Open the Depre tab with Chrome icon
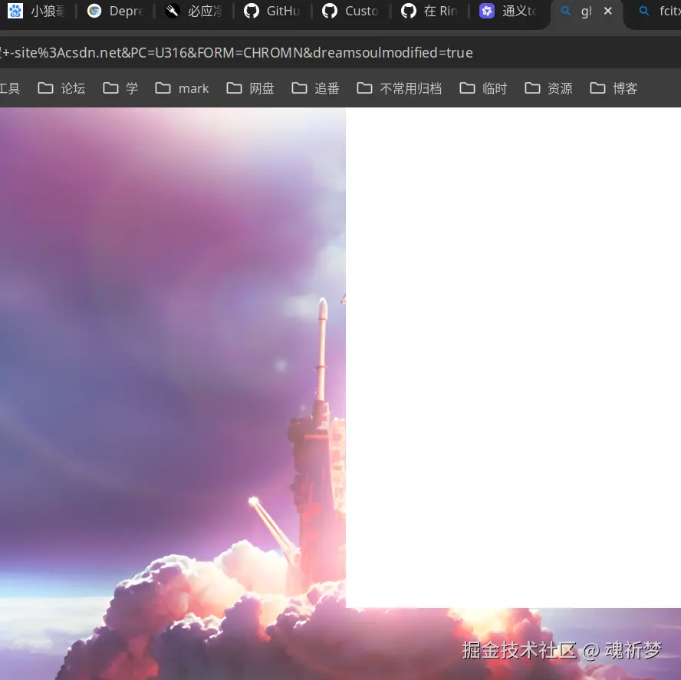Screen dimensions: 681x680 [x=115, y=11]
